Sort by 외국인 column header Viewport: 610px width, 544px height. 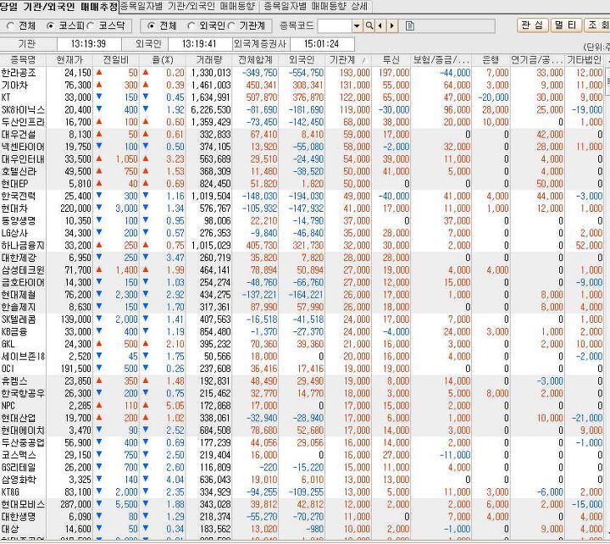[302, 60]
